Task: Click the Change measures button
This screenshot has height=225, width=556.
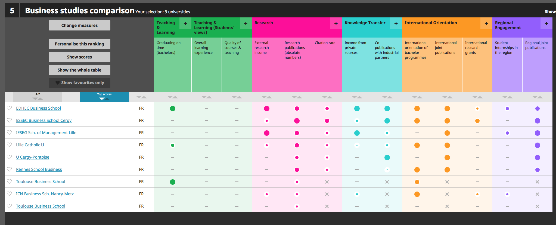Action: [80, 25]
